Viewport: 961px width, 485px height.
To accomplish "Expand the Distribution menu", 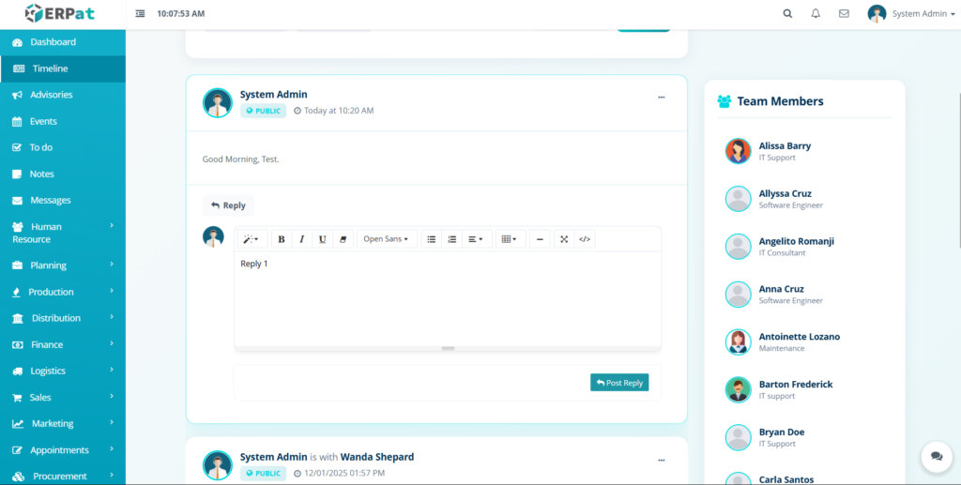I will (63, 318).
